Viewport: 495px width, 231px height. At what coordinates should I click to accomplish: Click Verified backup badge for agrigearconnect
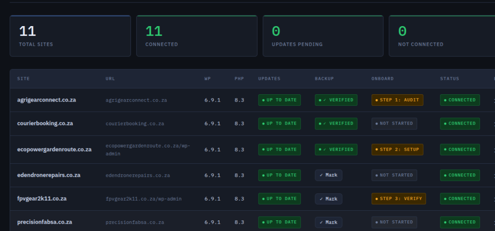pyautogui.click(x=336, y=100)
